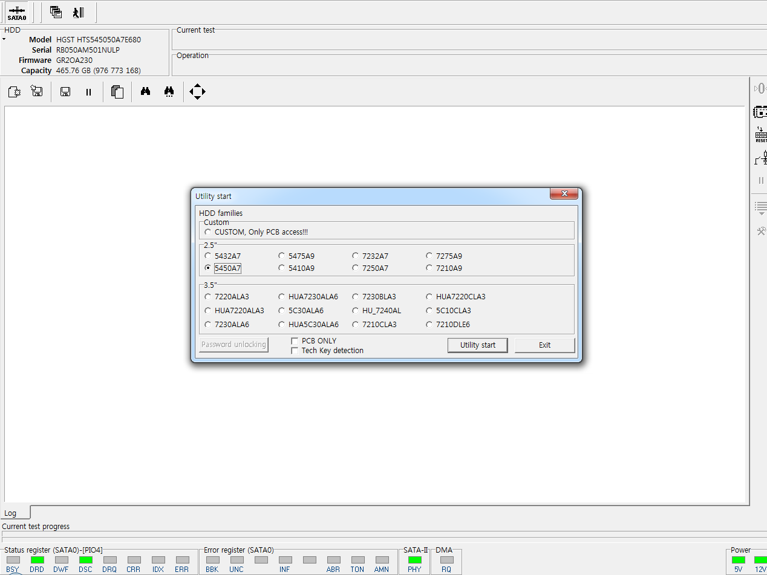Screen dimensions: 767x575
Task: Click the four-arrow move icon
Action: tap(197, 92)
